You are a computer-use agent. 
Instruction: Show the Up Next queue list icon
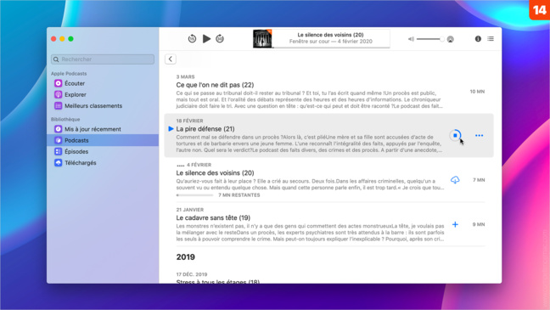point(491,38)
